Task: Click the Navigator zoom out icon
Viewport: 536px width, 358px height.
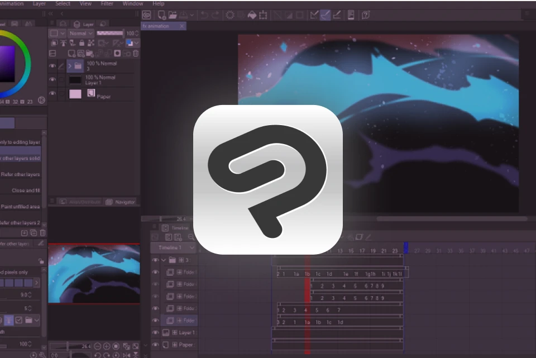Action: (x=97, y=346)
